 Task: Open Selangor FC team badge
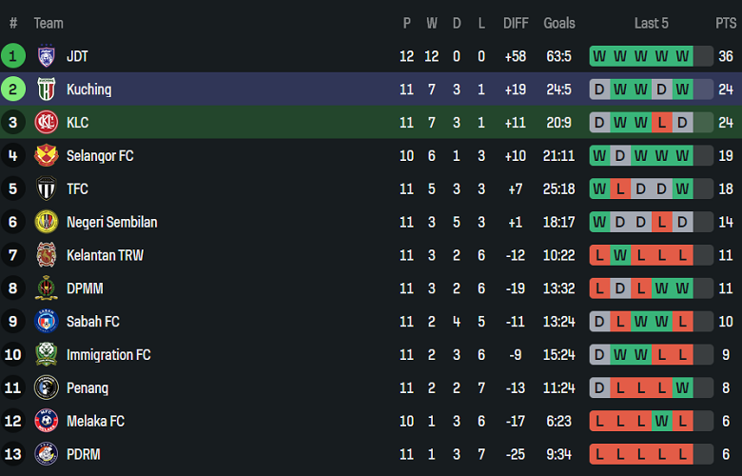(x=46, y=156)
